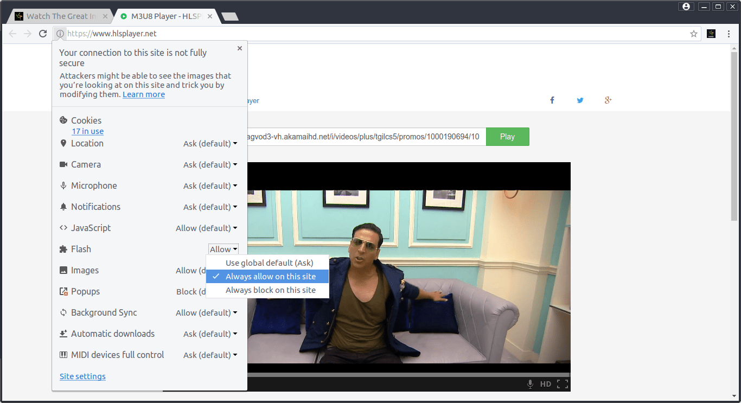
Task: Click the MIDI devices keyboard icon
Action: point(63,355)
